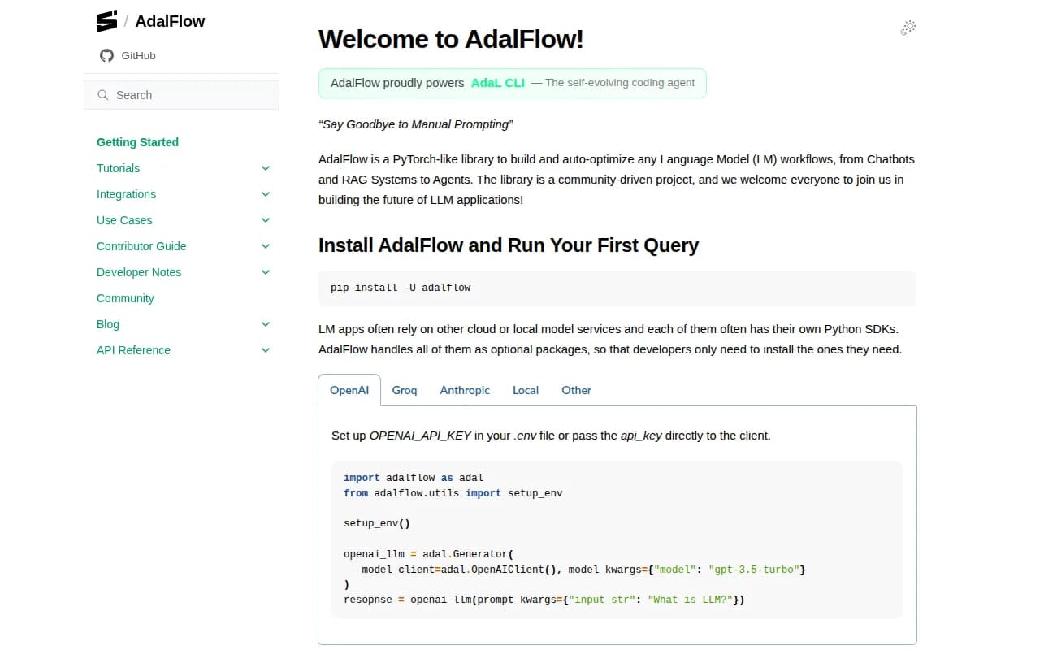Click the OpenAI Python code snippet
This screenshot has width=1040, height=650.
[617, 539]
